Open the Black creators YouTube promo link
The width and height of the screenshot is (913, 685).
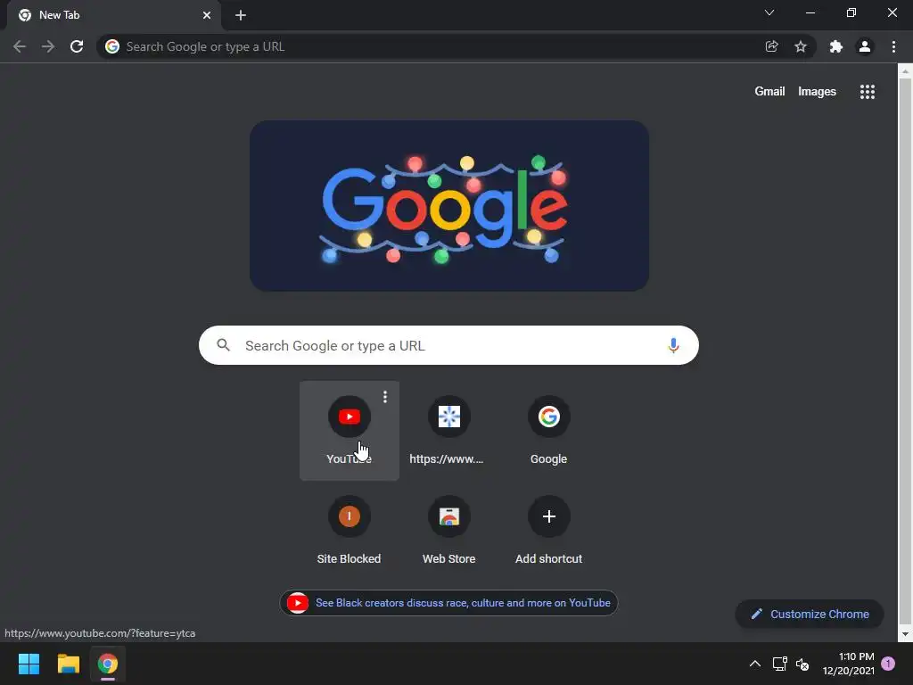(x=448, y=603)
